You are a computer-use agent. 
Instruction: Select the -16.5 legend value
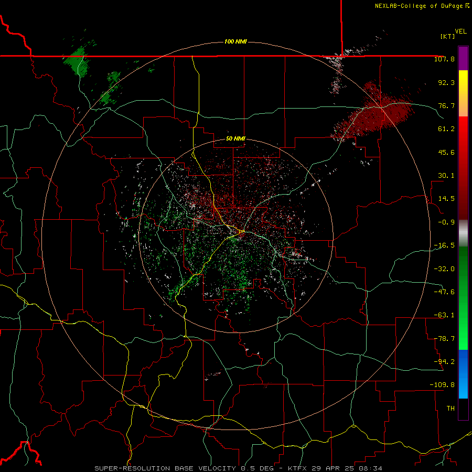pyautogui.click(x=444, y=245)
